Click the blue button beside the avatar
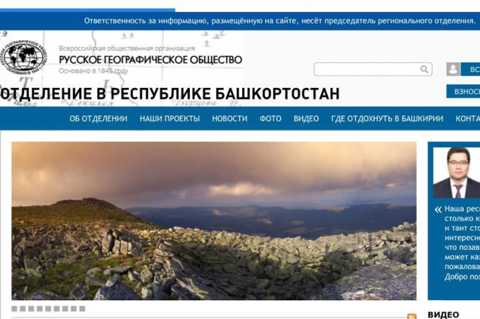The image size is (480, 319). (470, 69)
